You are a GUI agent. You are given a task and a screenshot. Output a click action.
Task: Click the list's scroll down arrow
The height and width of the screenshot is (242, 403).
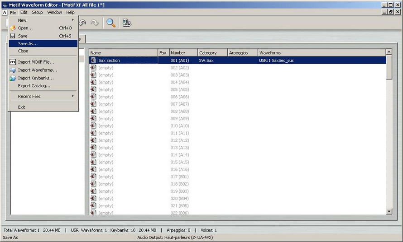point(389,211)
